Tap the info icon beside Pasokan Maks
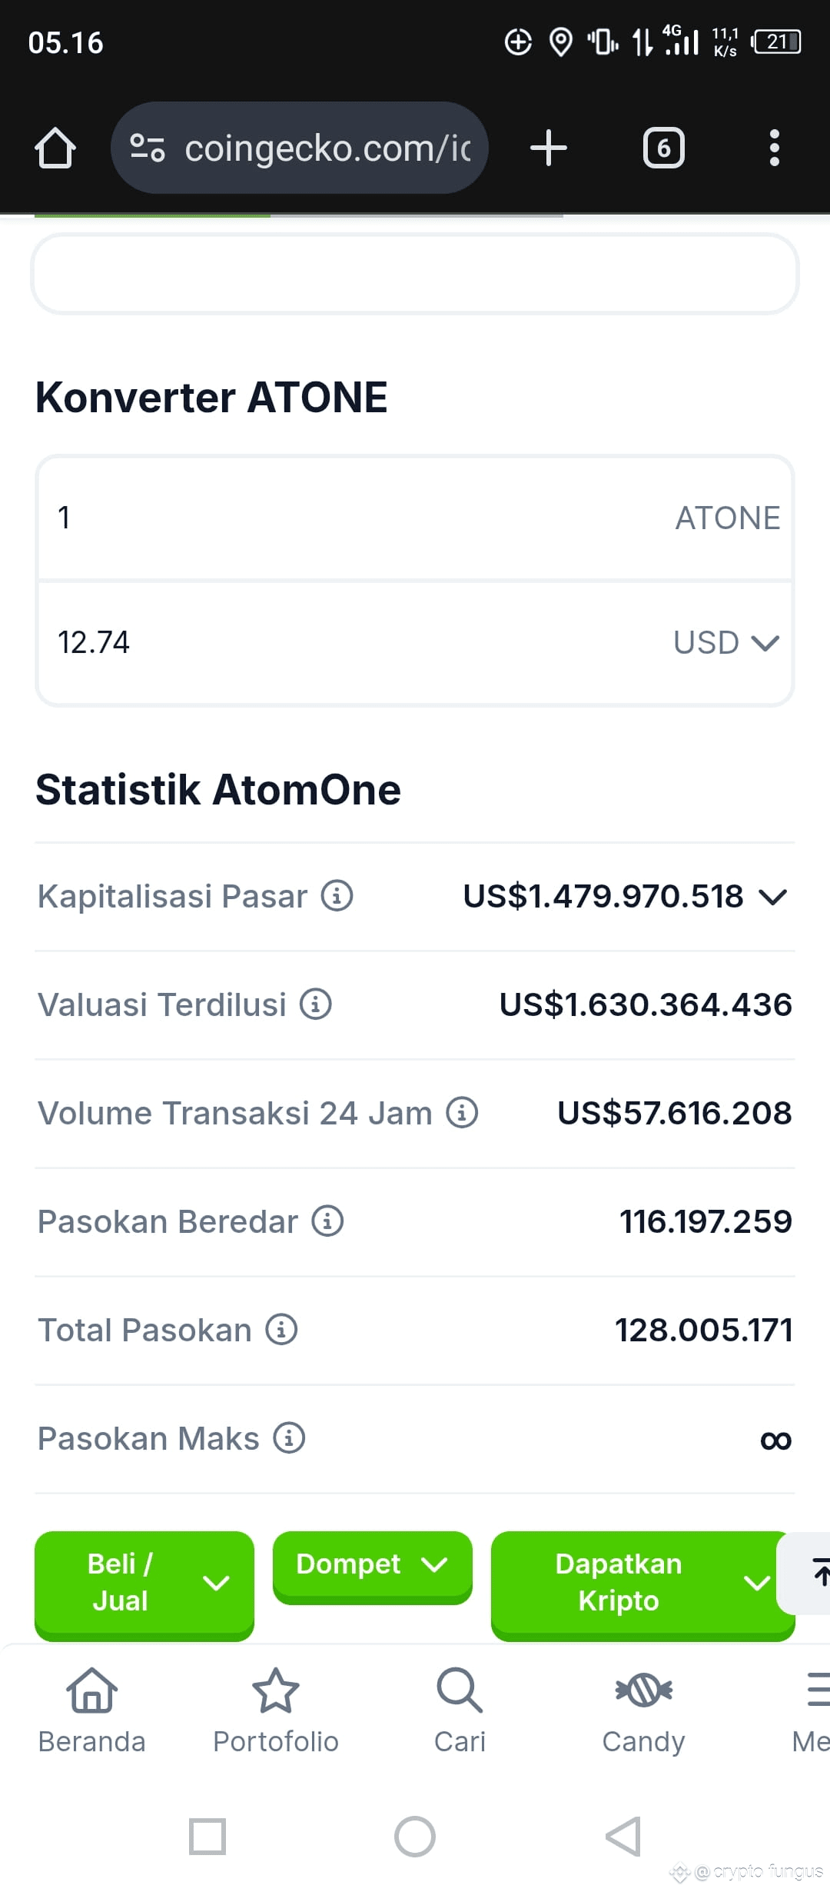Viewport: 830px width, 1892px height. click(290, 1437)
